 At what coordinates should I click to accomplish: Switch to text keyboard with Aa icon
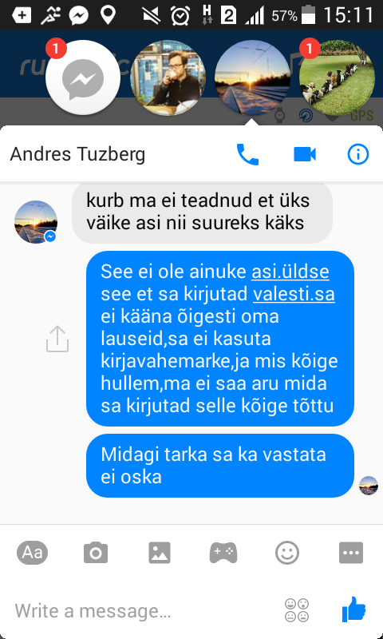32,553
